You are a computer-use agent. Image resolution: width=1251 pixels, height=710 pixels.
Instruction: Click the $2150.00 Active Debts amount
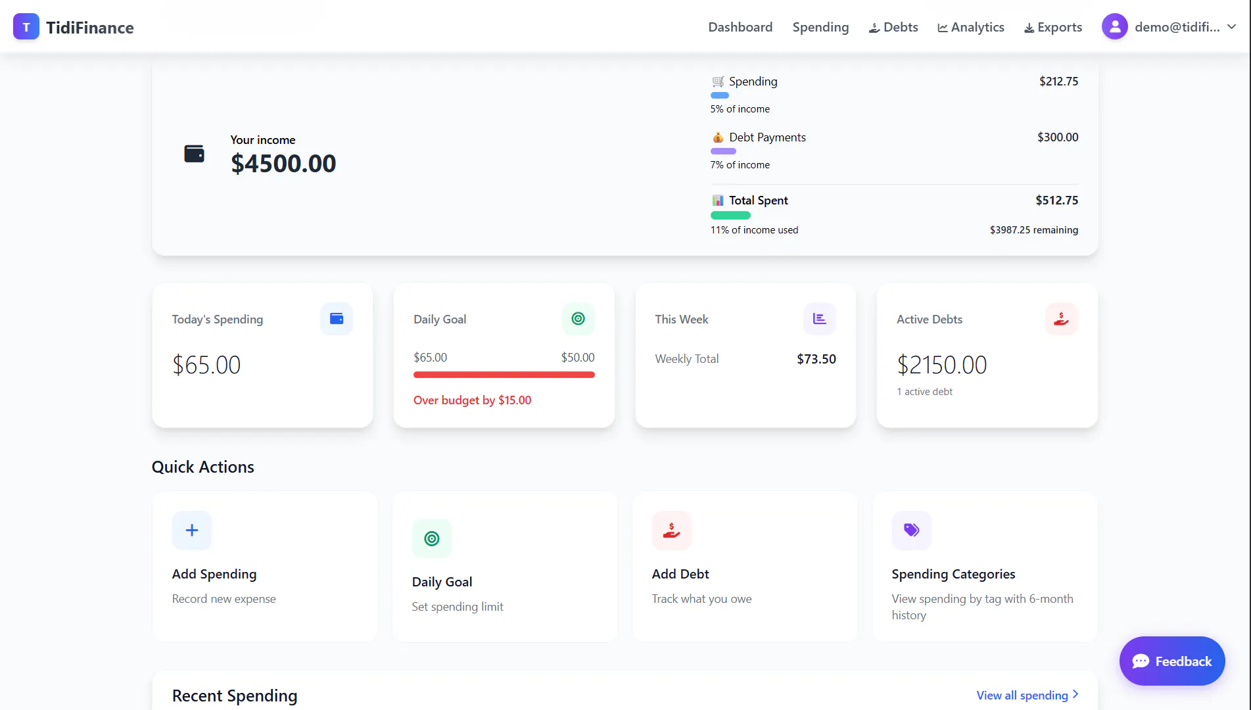click(941, 365)
